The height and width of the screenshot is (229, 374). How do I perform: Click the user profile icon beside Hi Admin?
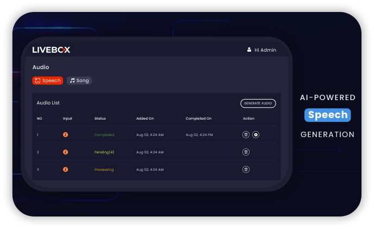click(x=250, y=49)
